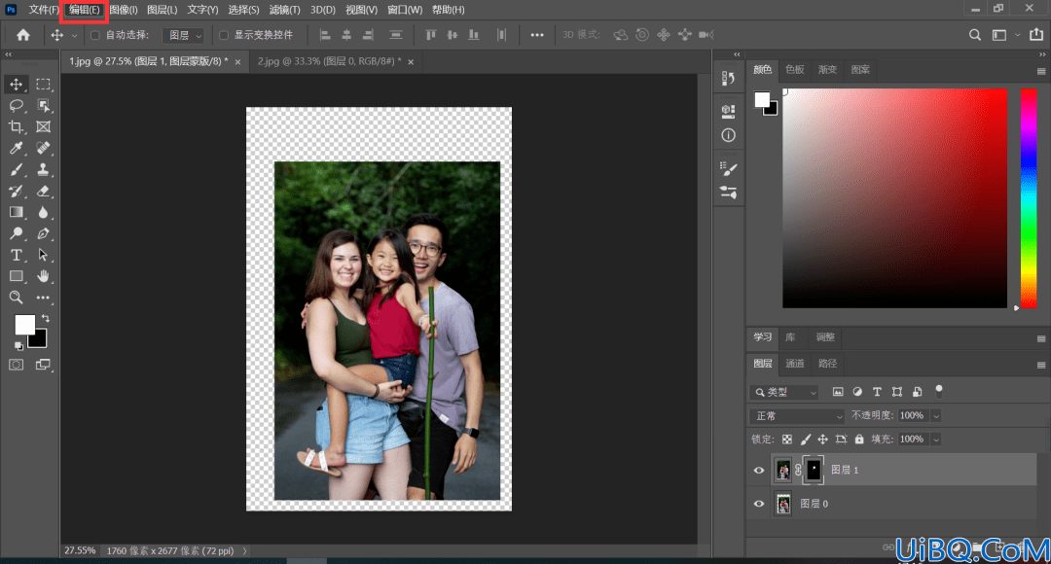Viewport: 1051px width, 564px height.
Task: Open Search magnifier in options bar
Action: point(974,35)
